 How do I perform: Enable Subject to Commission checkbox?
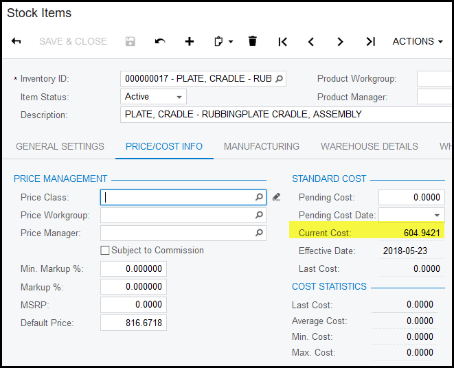[x=105, y=251]
